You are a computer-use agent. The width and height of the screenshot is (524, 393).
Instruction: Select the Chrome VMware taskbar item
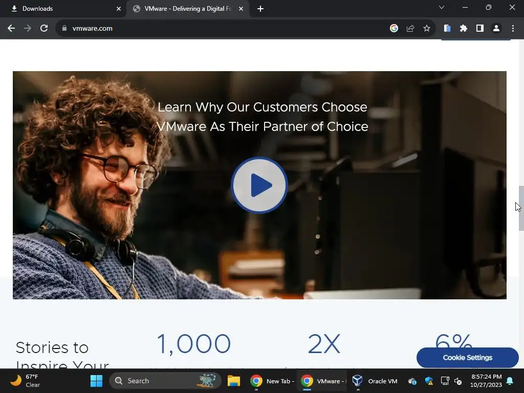pos(323,381)
